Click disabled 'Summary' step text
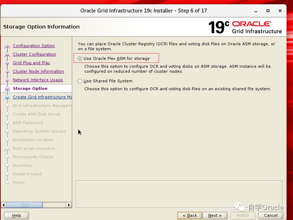The width and height of the screenshot is (293, 220). click(23, 165)
